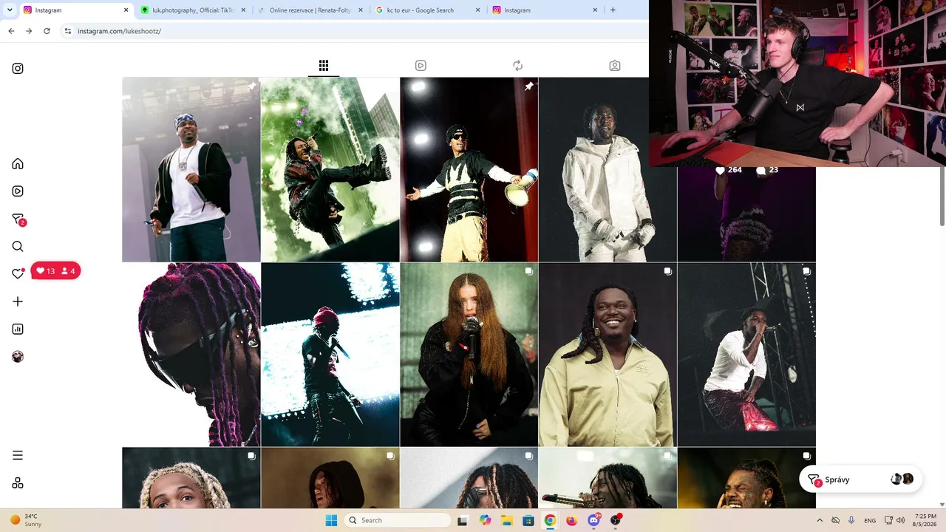Screen dimensions: 946x532
Task: Click the taskbar Search box
Action: [398, 520]
